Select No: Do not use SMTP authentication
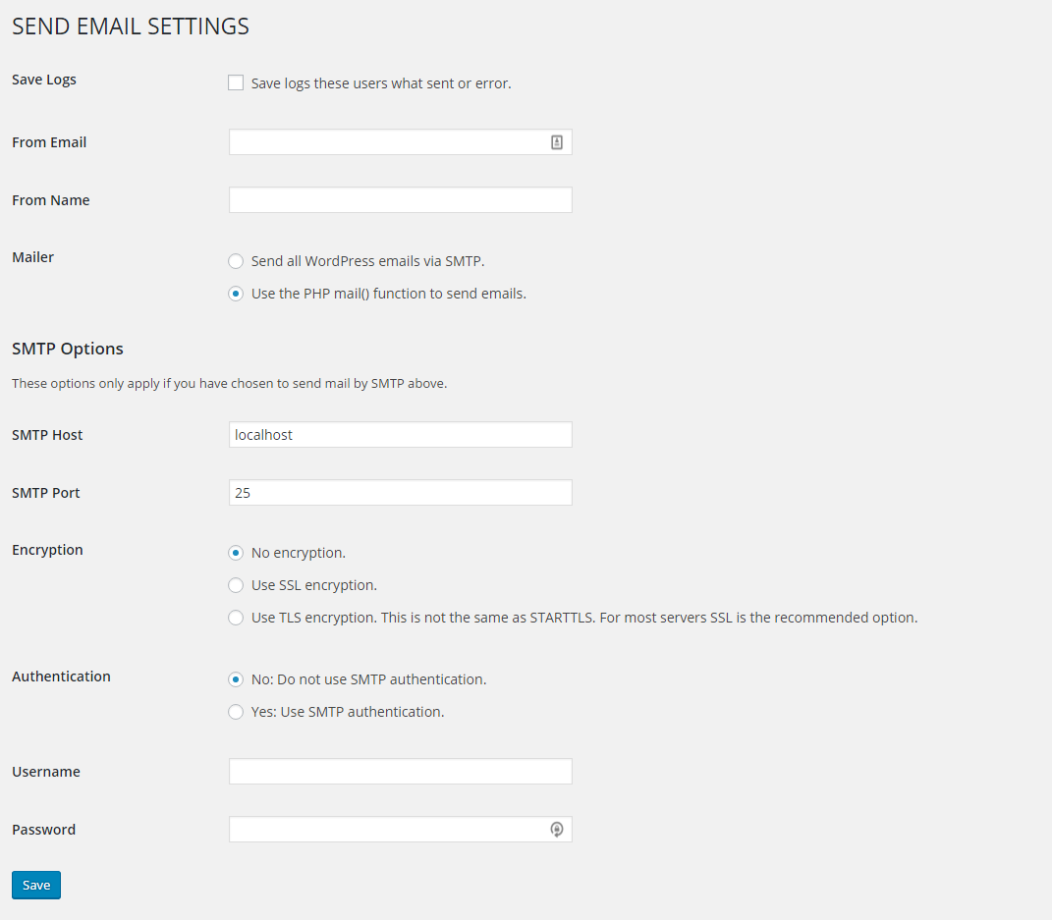The image size is (1052, 920). coord(236,679)
